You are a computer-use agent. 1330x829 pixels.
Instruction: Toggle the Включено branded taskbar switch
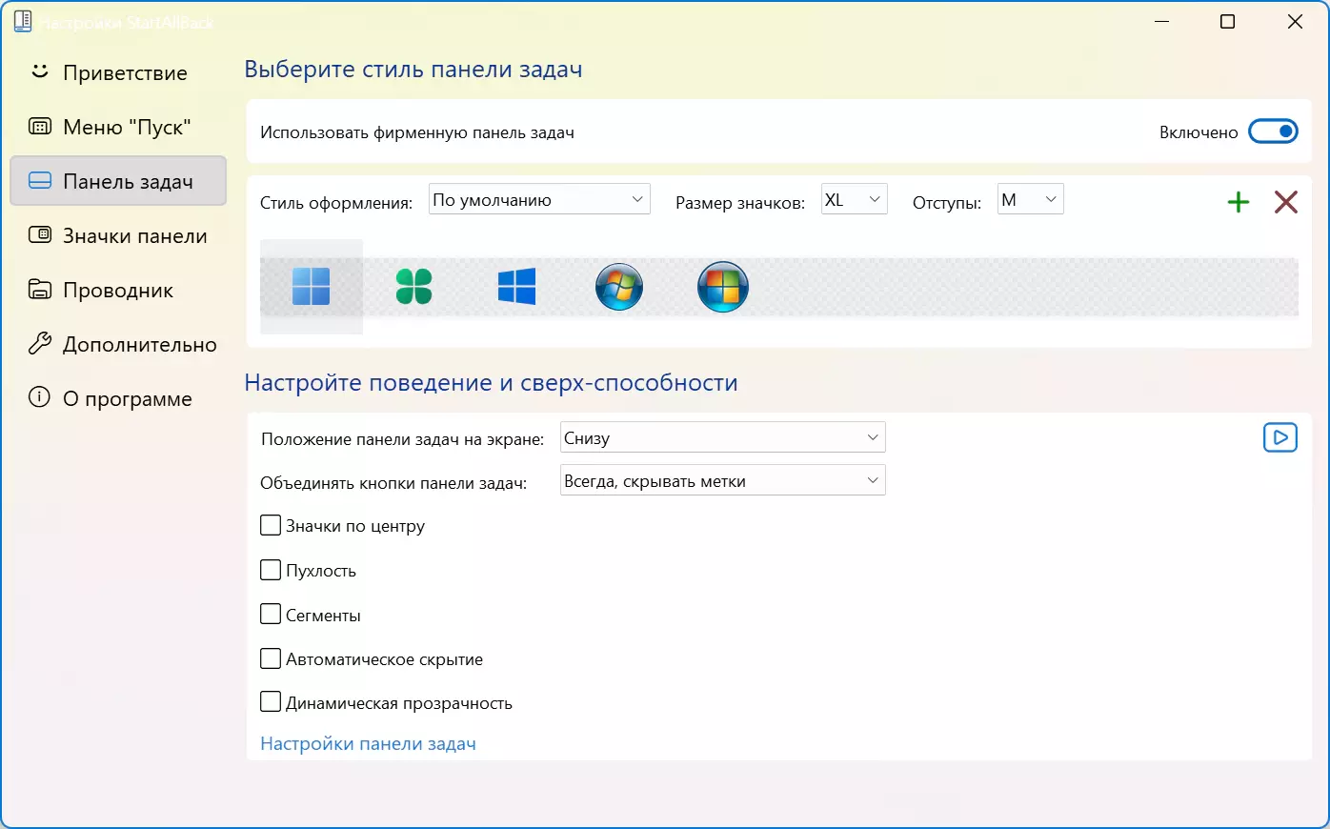[1274, 131]
